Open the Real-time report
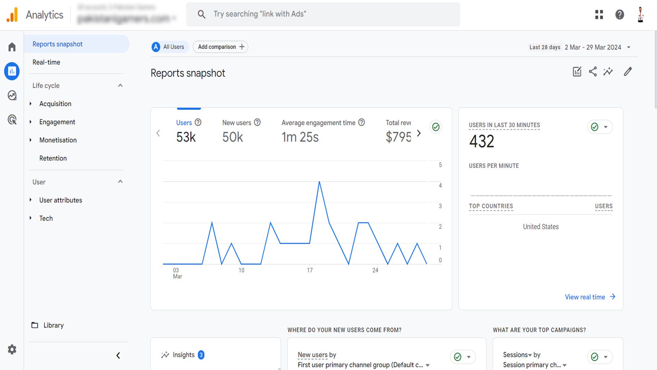 pos(46,62)
